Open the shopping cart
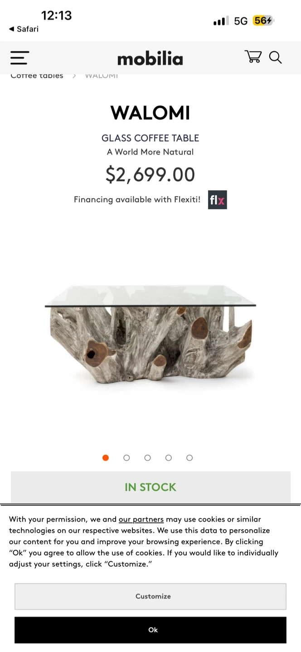The image size is (301, 652). point(253,57)
